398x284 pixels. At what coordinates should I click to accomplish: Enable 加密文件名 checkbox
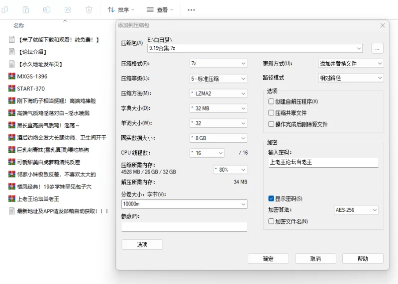click(x=271, y=221)
